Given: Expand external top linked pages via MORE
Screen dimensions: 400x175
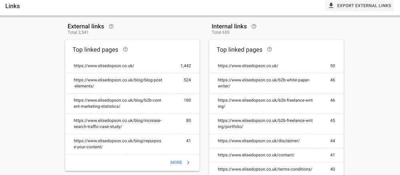Looking at the screenshot, I should [x=176, y=162].
